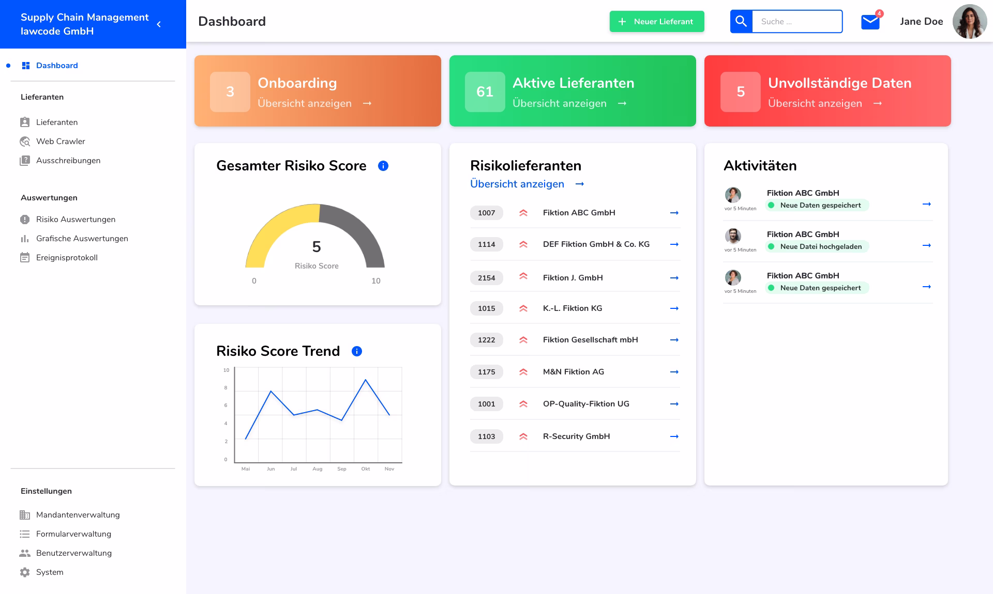Open arrow for DEF Fiktion GmbH & Co. KG

(674, 244)
